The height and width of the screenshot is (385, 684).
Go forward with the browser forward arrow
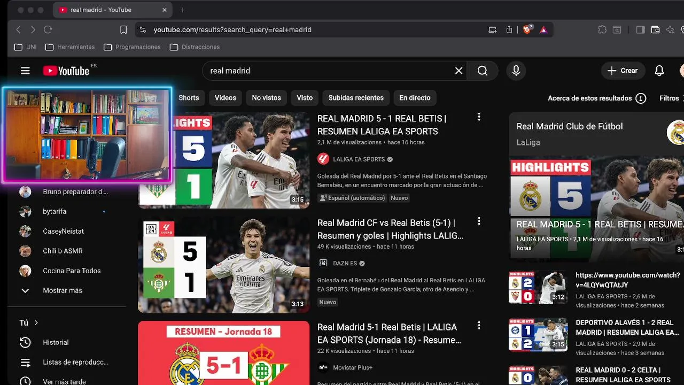click(33, 30)
